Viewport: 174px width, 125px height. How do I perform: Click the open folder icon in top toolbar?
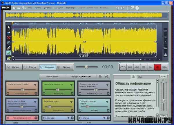coord(19,8)
